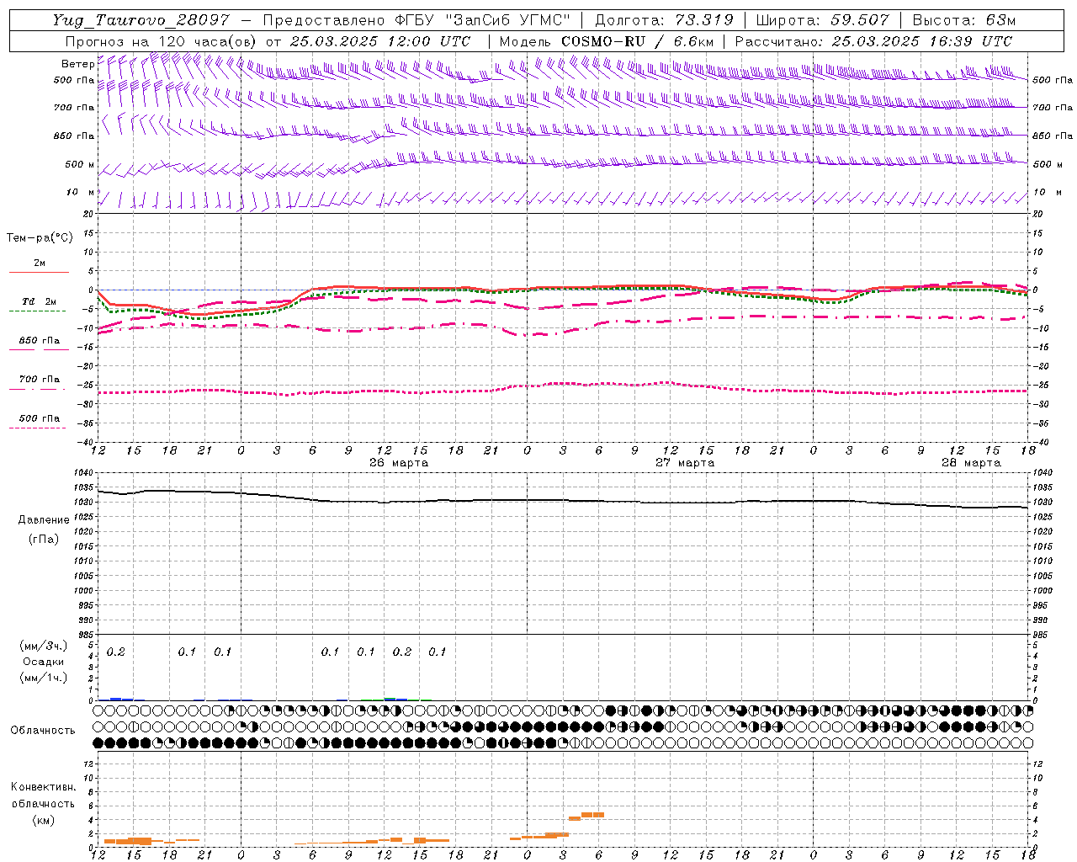Click the Тем-ра(°C) axis title

coord(40,238)
